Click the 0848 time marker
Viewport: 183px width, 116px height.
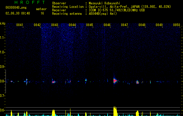tap(142, 25)
